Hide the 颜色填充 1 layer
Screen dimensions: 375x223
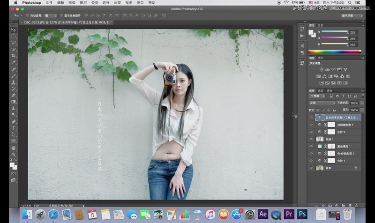(x=311, y=146)
